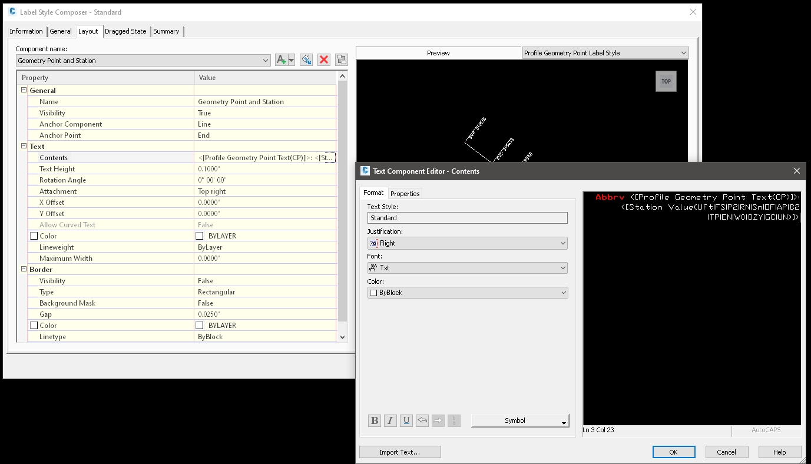This screenshot has width=811, height=464.
Task: Toggle the BYLAYER color checkbox for Text
Action: tap(199, 236)
